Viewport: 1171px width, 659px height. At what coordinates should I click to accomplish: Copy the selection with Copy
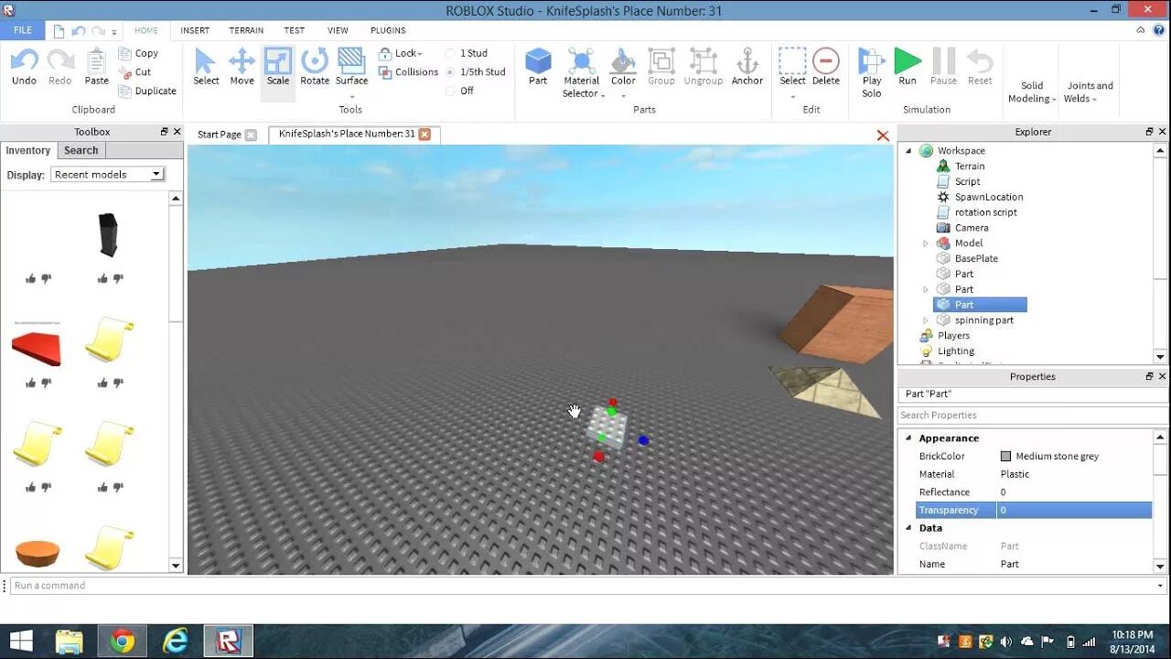pos(138,53)
